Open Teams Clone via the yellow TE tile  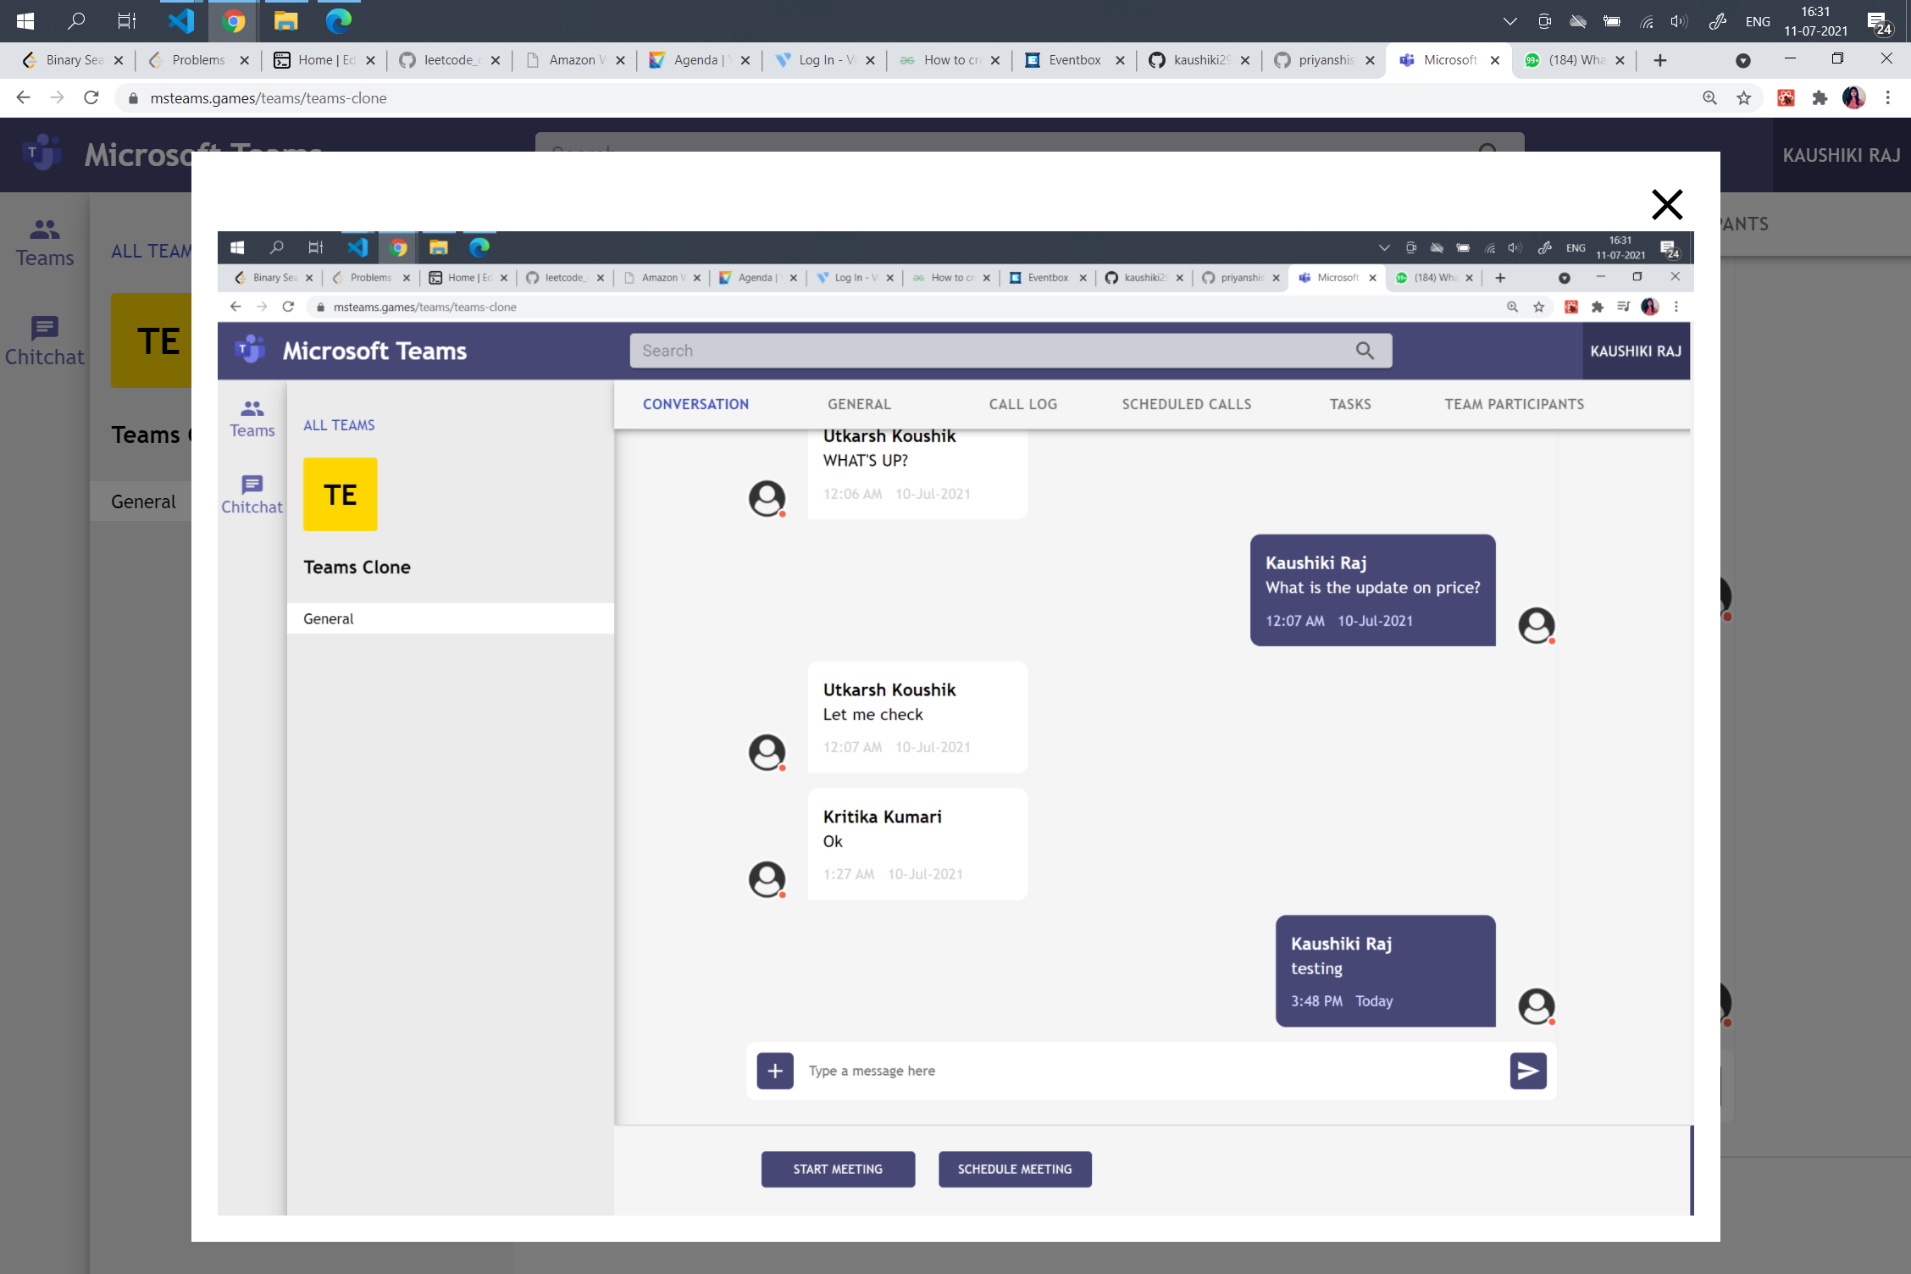click(340, 494)
